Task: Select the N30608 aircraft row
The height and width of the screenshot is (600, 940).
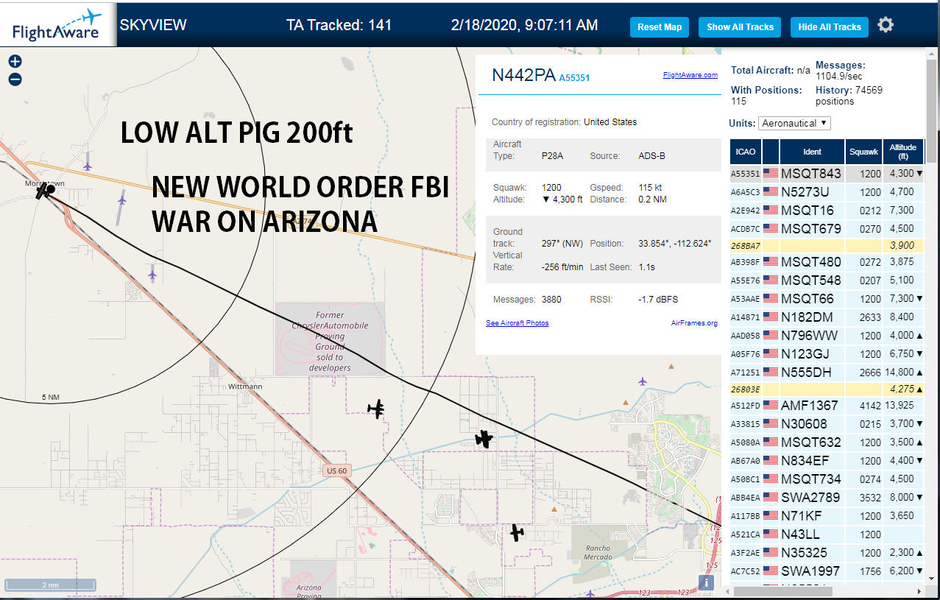Action: pos(827,424)
